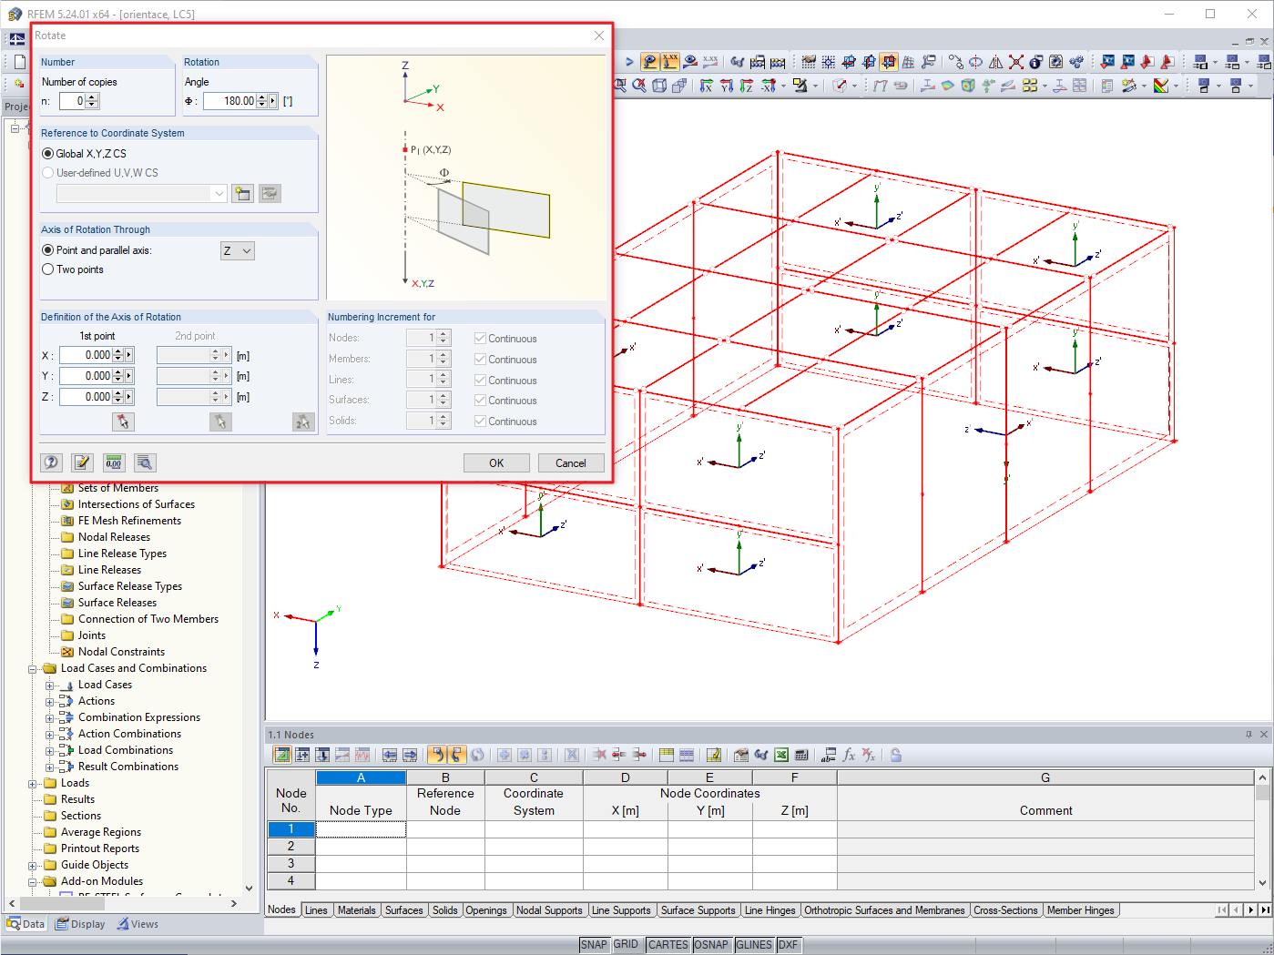Image resolution: width=1274 pixels, height=955 pixels.
Task: Uncheck Continuous numbering for Nodes
Action: 480,338
